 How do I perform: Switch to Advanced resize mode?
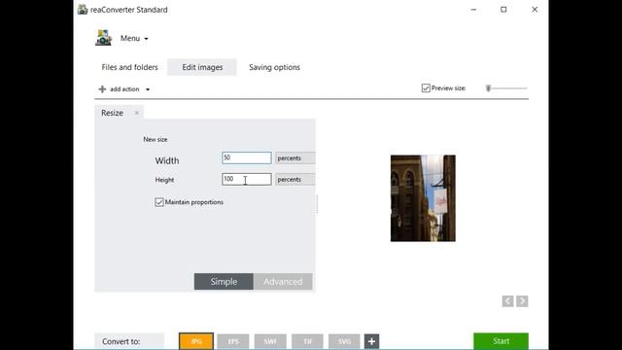283,281
